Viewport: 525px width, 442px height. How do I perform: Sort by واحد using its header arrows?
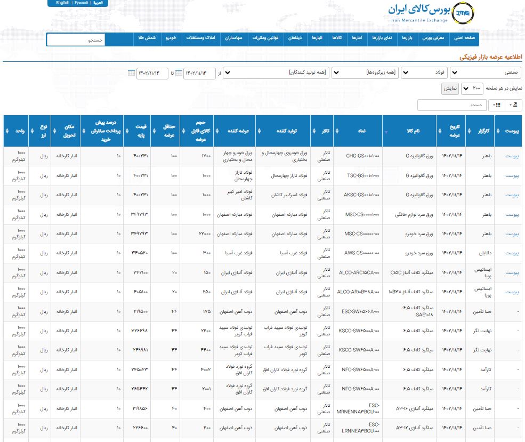(7, 131)
